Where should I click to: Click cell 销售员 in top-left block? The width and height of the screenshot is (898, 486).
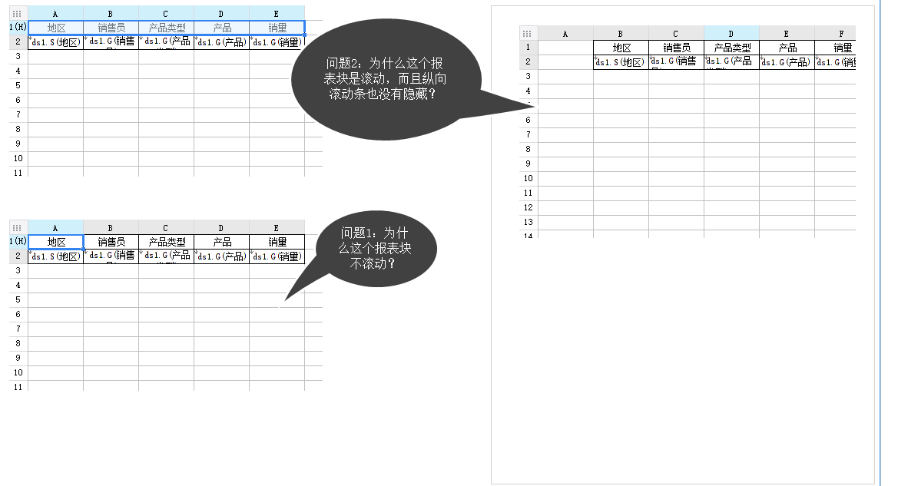coord(111,28)
